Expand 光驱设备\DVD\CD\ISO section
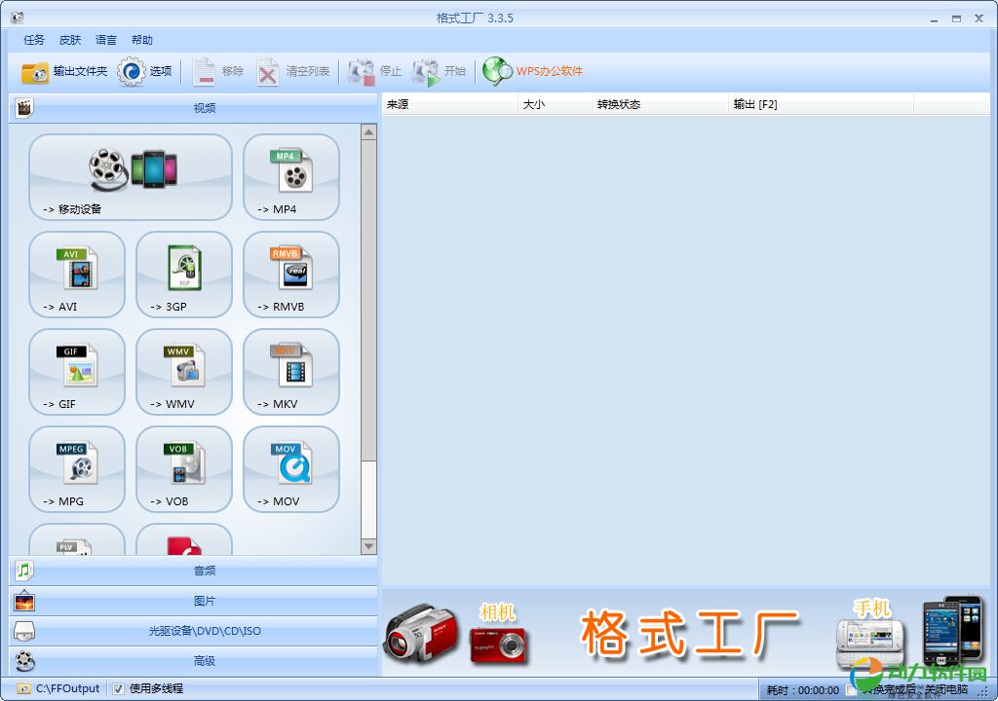The image size is (998, 701). coord(193,631)
